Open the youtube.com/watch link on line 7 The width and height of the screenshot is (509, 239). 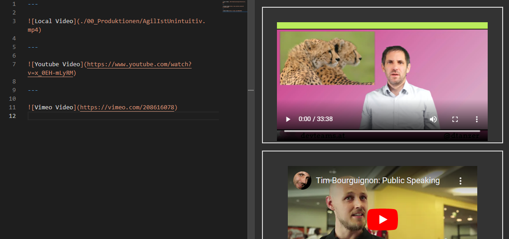coord(139,64)
